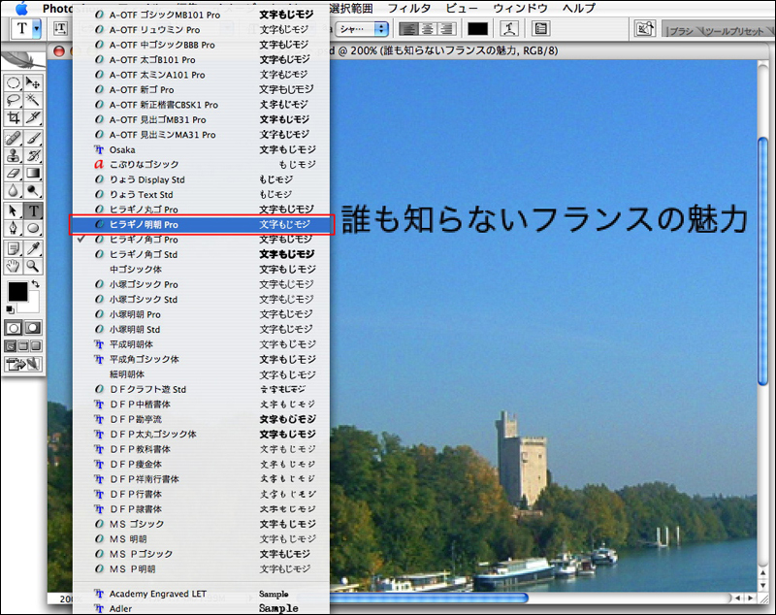Click the Create Warped Text icon
776x615 pixels.
point(510,28)
